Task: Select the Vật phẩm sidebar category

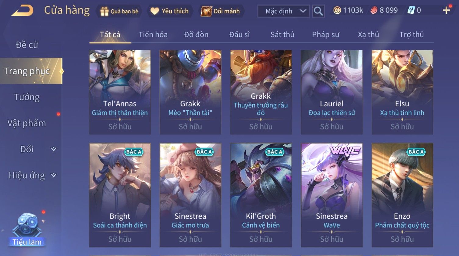Action: click(27, 123)
